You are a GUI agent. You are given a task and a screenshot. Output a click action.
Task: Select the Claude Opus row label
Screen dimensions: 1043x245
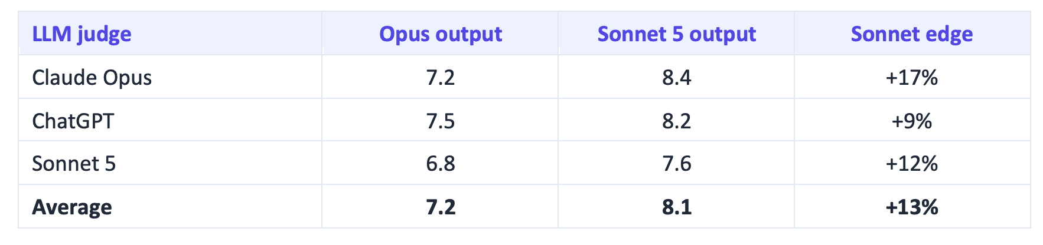[x=92, y=78]
